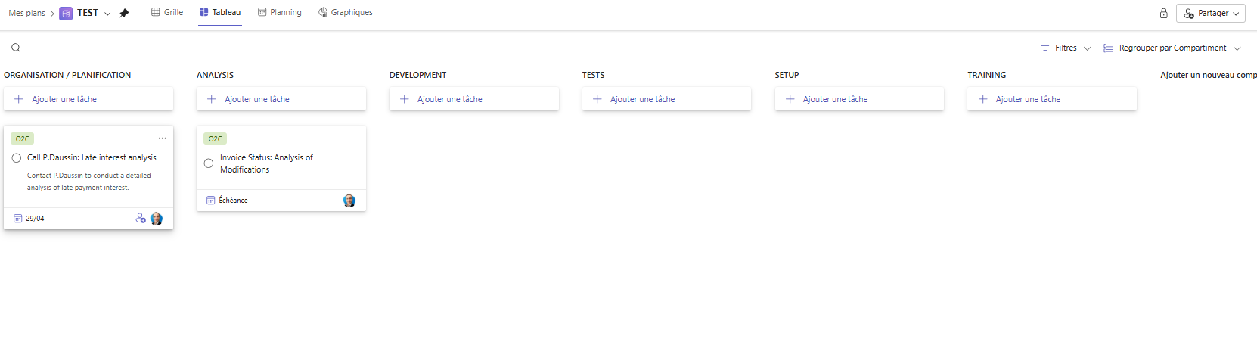Pin the TEST plan
The image size is (1257, 342).
[x=124, y=13]
